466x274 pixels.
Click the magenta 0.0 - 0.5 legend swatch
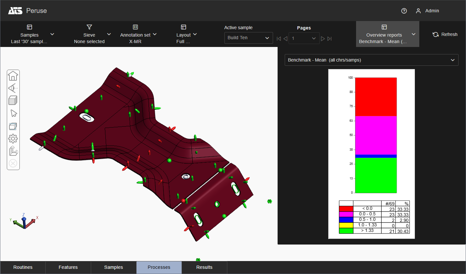coord(346,214)
